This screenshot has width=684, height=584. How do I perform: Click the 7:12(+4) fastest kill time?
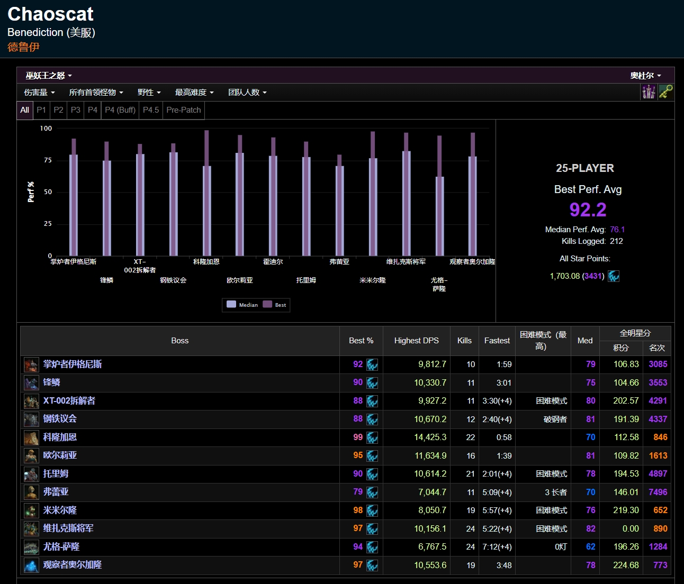497,547
